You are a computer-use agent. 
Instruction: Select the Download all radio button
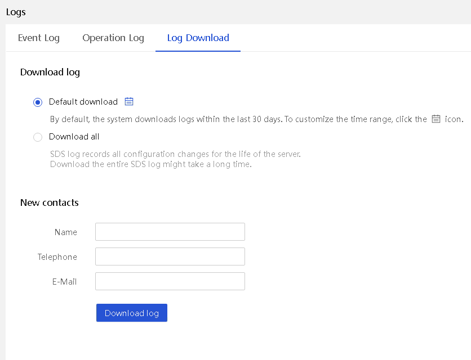[x=38, y=137]
